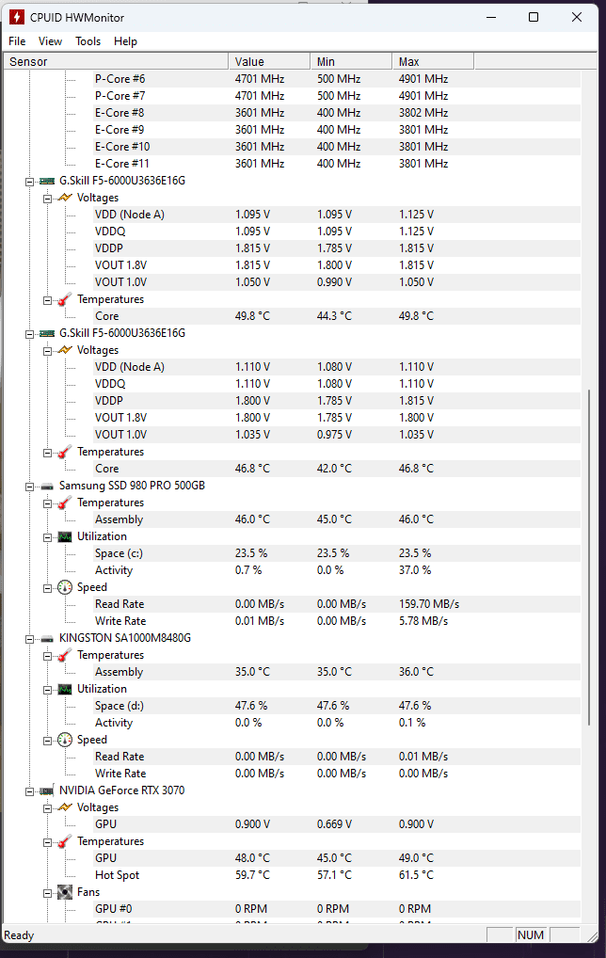Open the View menu
This screenshot has width=606, height=958.
[x=50, y=40]
